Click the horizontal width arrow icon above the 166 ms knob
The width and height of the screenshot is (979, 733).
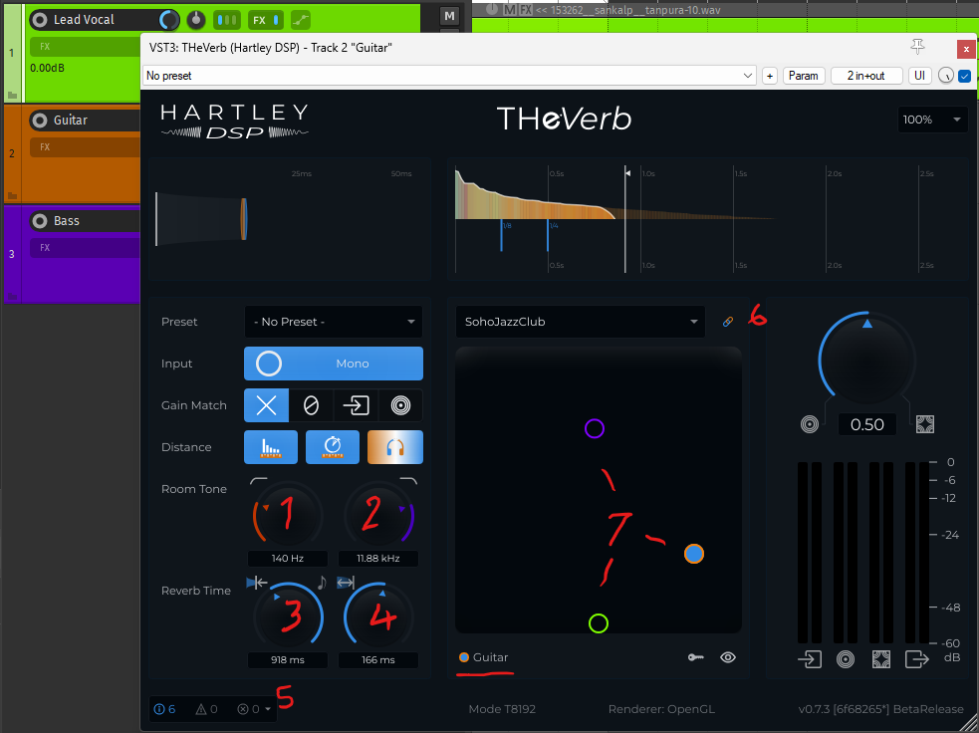click(x=346, y=583)
